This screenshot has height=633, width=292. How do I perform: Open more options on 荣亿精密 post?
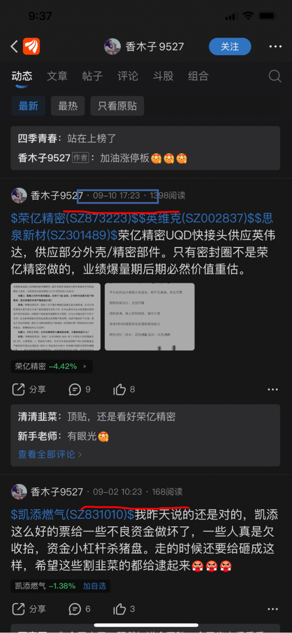coord(273,390)
